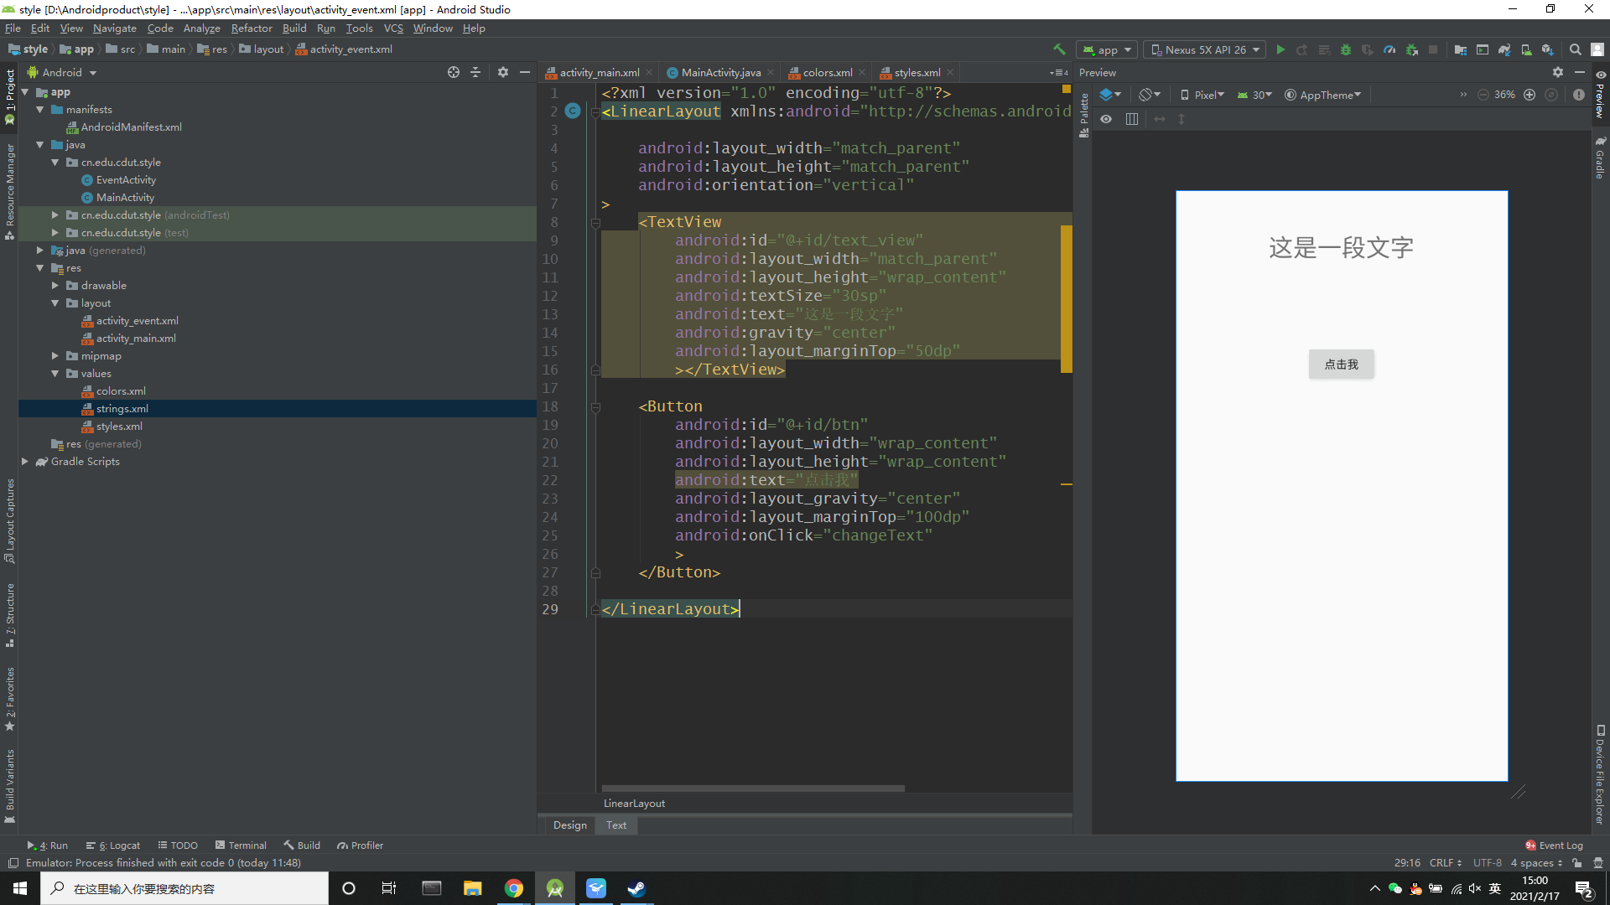Viewport: 1610px width, 905px height.
Task: Click the editor horizontal scrollbar
Action: 752,789
